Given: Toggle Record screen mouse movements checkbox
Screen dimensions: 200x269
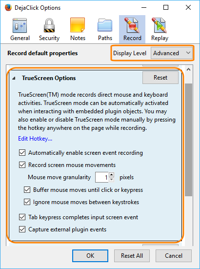Looking at the screenshot, I should 22,165.
